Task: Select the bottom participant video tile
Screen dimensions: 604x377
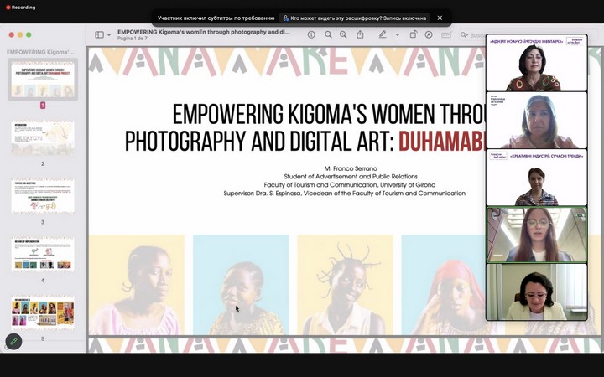Action: (x=536, y=292)
